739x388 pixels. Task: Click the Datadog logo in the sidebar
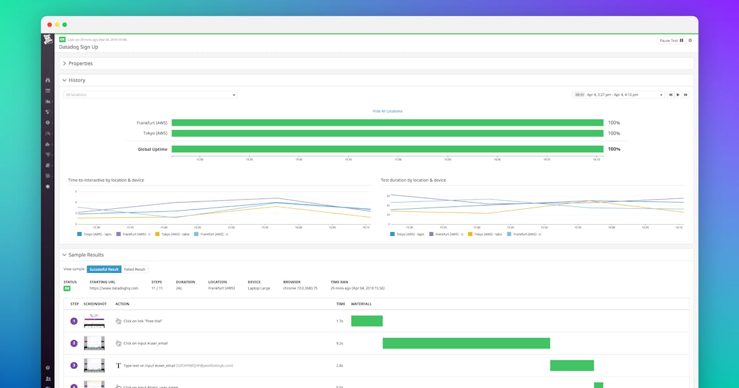48,41
